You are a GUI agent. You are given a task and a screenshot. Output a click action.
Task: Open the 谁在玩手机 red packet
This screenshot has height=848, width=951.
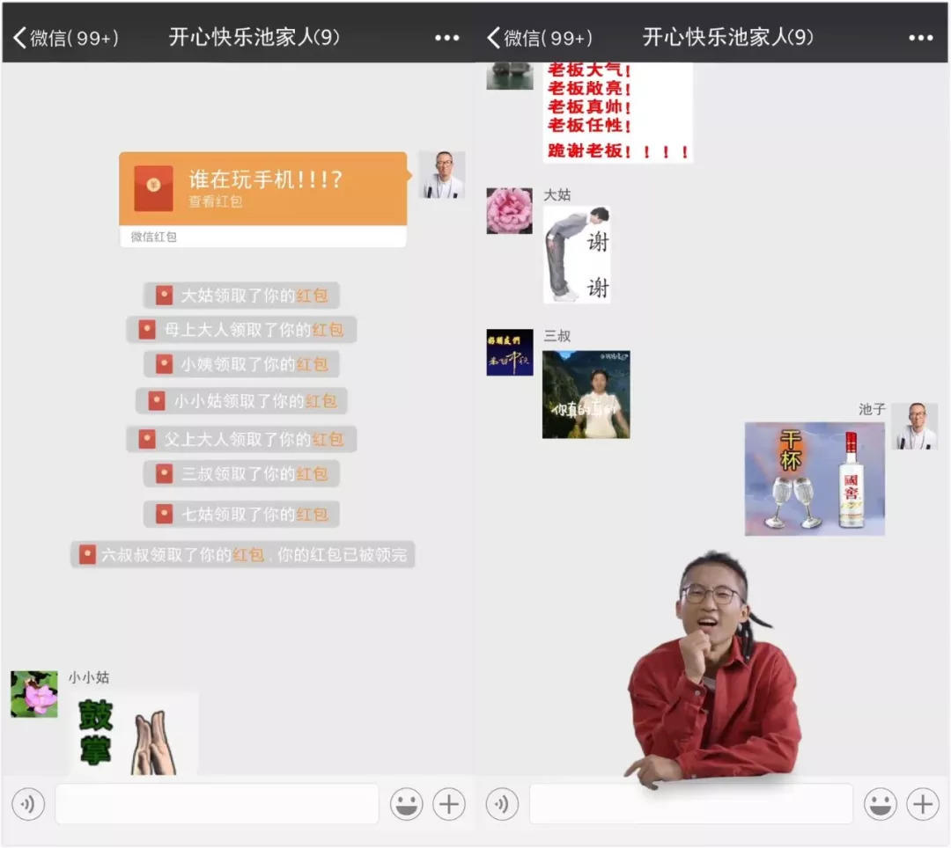coord(262,189)
